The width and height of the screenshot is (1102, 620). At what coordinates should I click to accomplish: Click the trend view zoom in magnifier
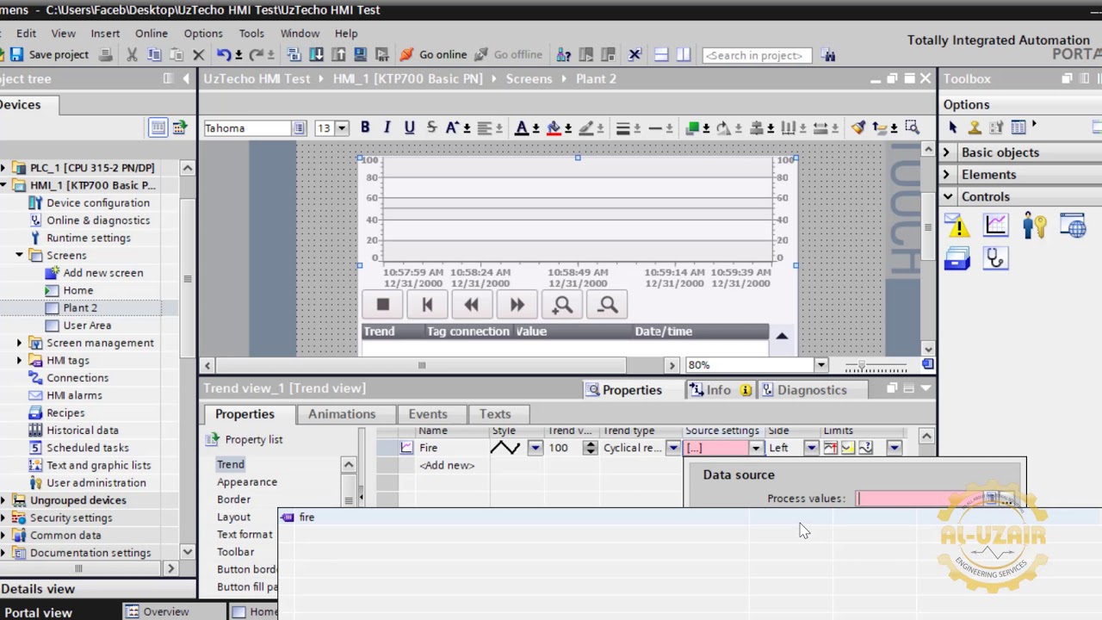[562, 305]
